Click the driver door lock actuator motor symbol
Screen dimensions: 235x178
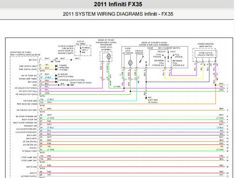(x=130, y=63)
